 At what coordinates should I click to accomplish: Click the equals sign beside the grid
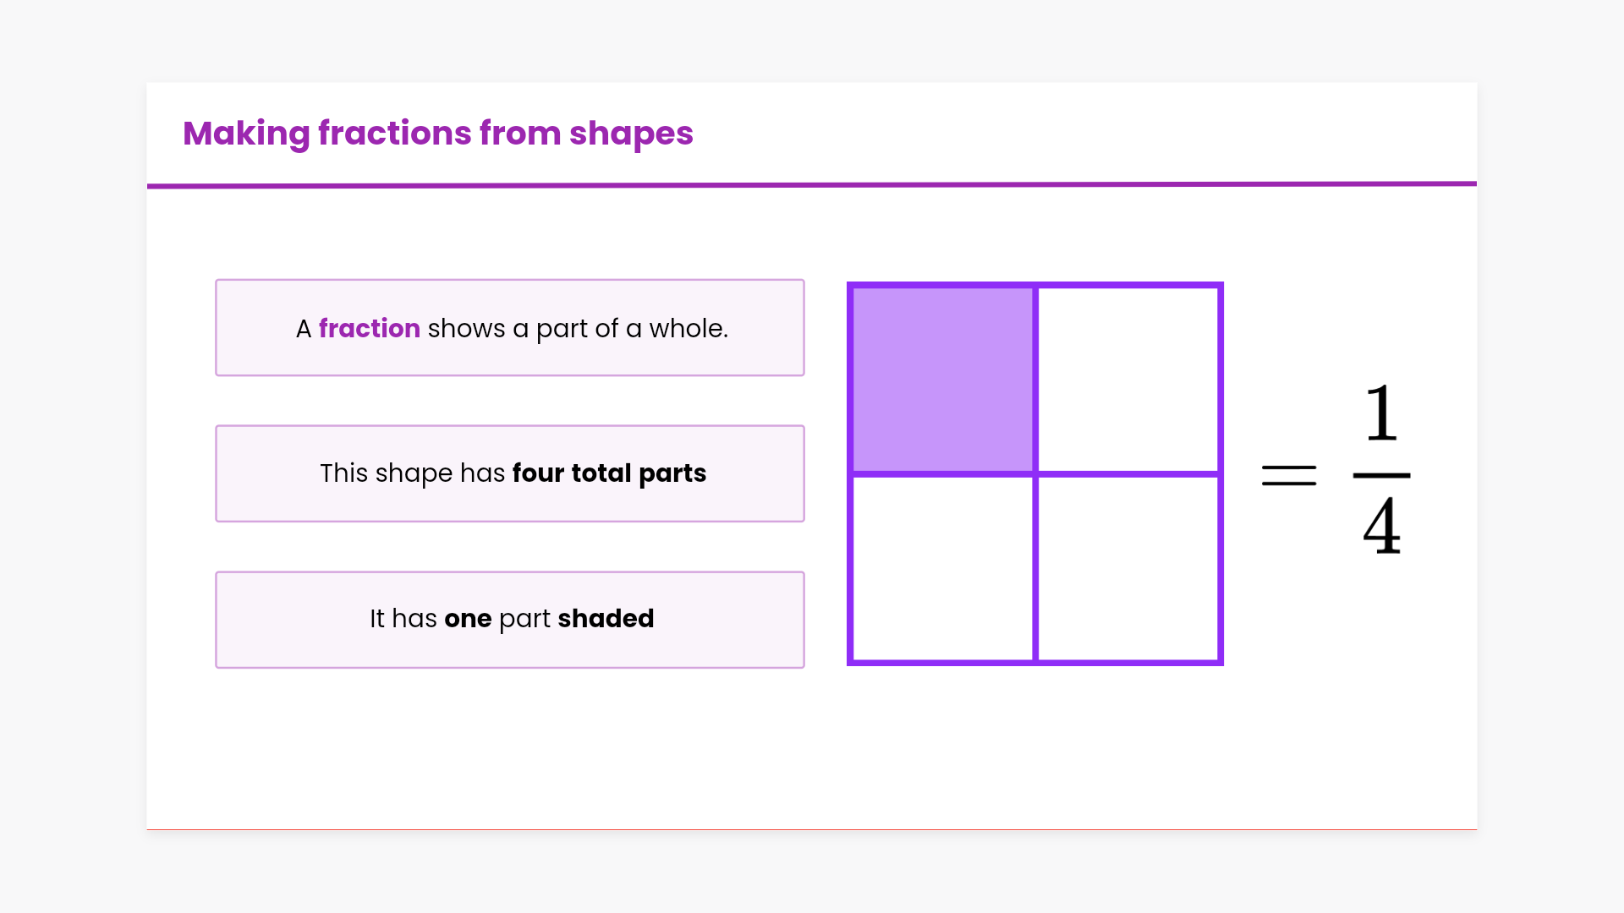pyautogui.click(x=1288, y=475)
